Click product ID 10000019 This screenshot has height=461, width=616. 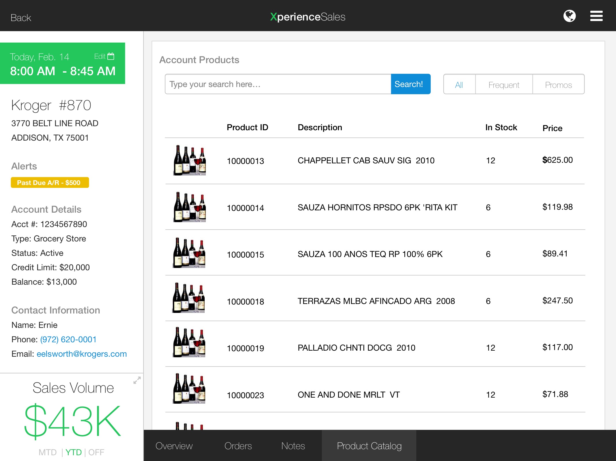pos(245,348)
